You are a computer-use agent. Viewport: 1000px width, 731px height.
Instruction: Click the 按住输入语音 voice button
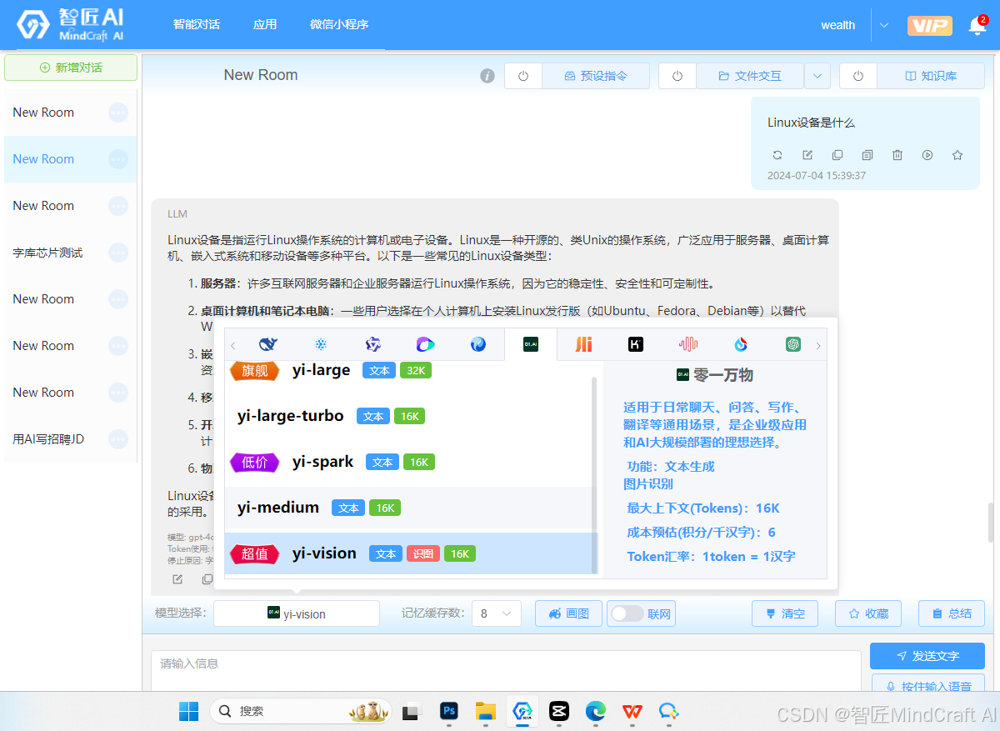pos(927,683)
